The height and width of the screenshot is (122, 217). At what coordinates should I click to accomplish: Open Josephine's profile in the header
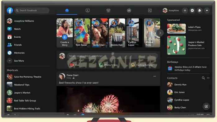171,10
